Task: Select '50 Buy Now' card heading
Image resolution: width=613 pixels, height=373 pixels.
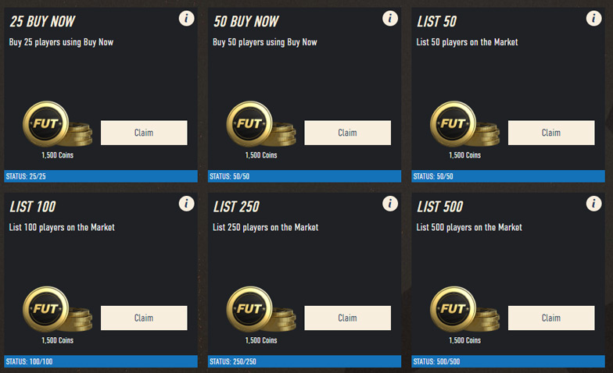Action: coord(246,22)
